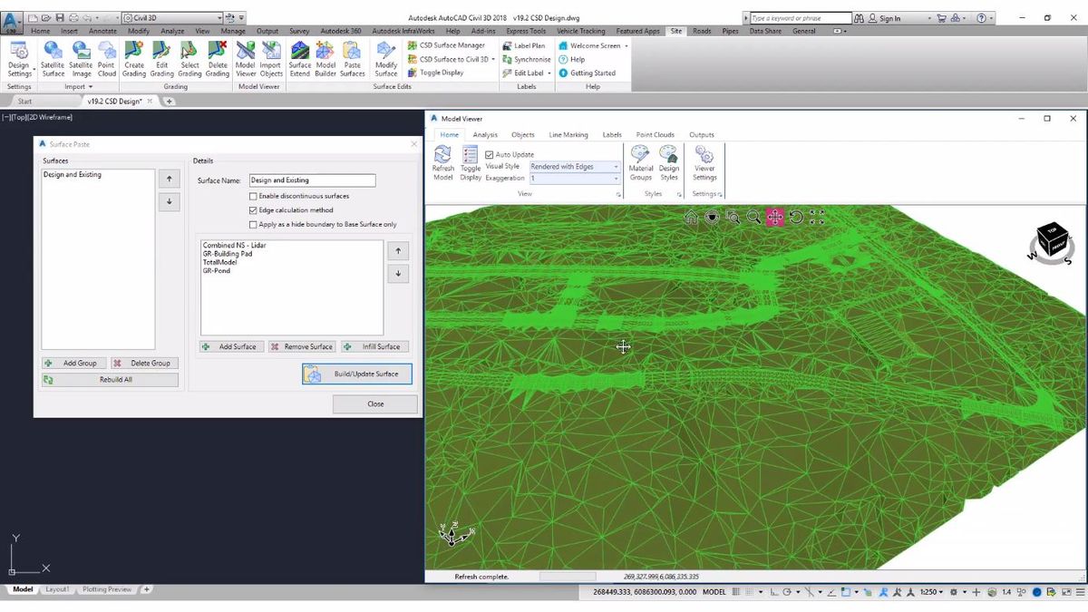Click the Label Plan tool
This screenshot has width=1088, height=612.
tap(524, 45)
